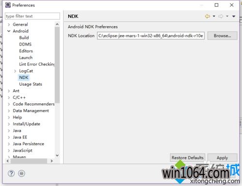Select Build under Android

[24, 38]
